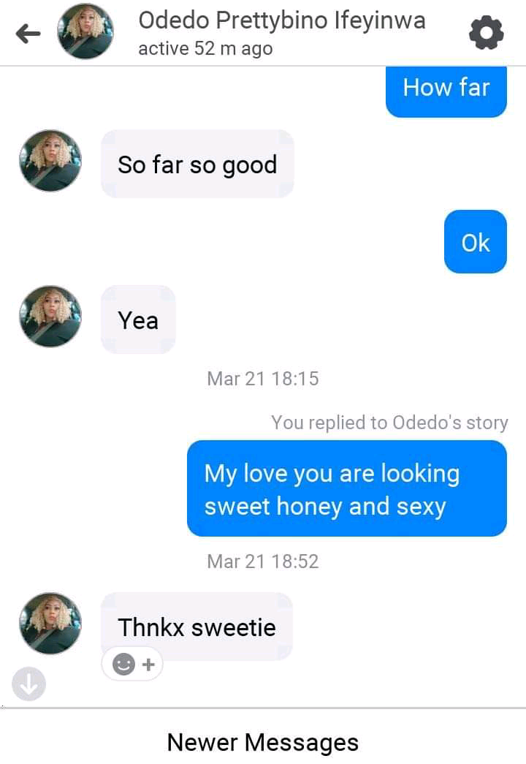Add emoji reaction to Thnkx sweetie
Image resolution: width=526 pixels, height=764 pixels.
click(x=133, y=664)
